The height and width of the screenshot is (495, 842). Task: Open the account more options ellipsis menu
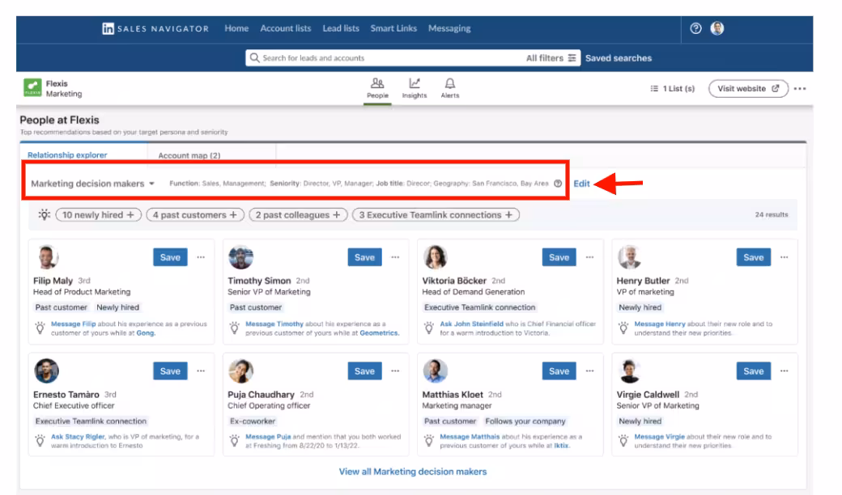click(800, 89)
